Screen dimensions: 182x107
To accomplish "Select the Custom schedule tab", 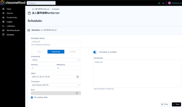I will coord(73,52).
